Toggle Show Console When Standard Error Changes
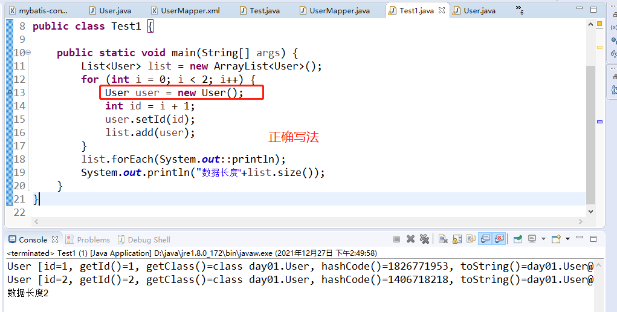This screenshot has height=312, width=617. point(499,239)
